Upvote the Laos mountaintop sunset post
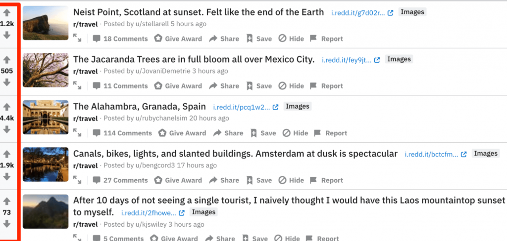Viewport: 507px width, 241px height. 7,201
